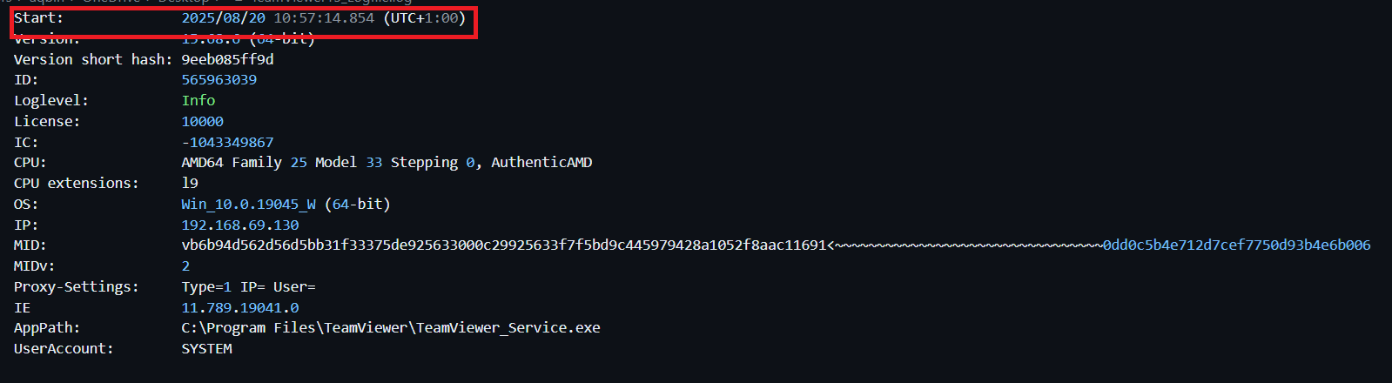The height and width of the screenshot is (383, 1392).
Task: Click the MIDv value 2
Action: click(185, 266)
